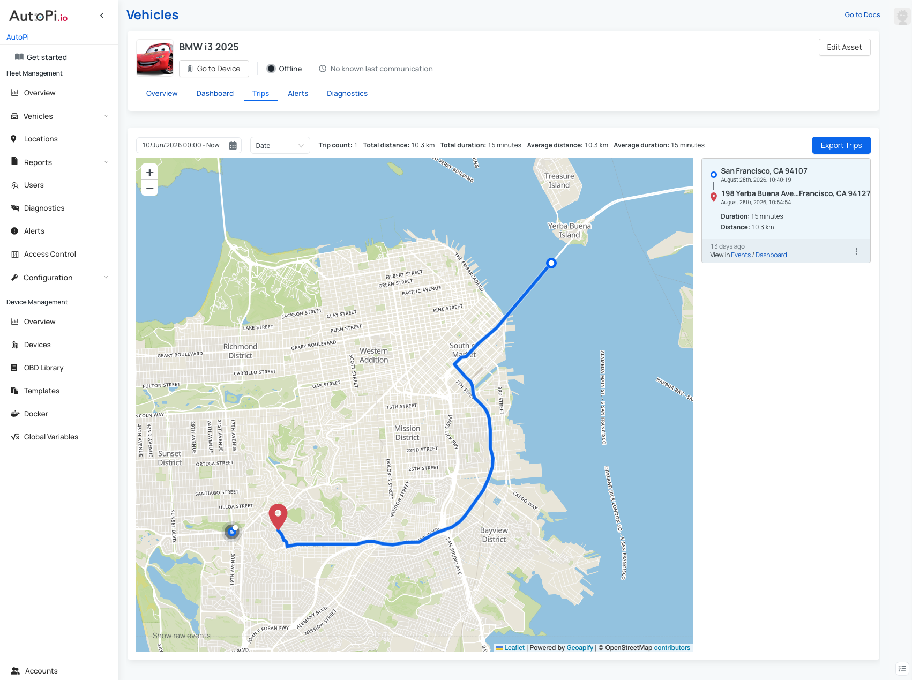Click the Accounts people icon
This screenshot has height=680, width=912.
[x=16, y=671]
